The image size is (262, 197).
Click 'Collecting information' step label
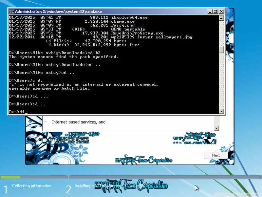coord(32,186)
